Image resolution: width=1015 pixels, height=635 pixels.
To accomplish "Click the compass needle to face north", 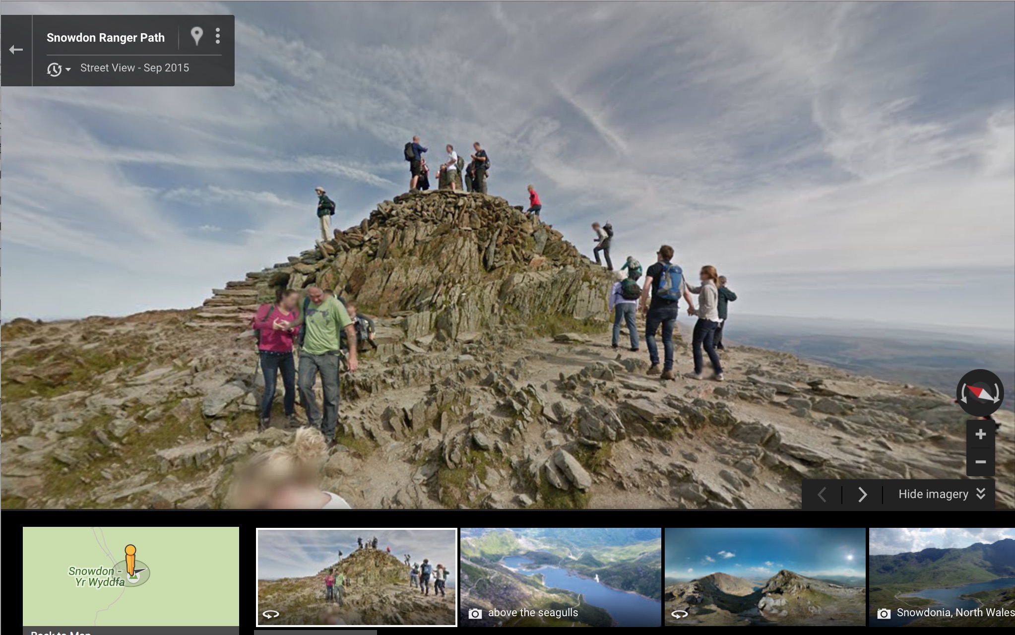I will pyautogui.click(x=980, y=393).
